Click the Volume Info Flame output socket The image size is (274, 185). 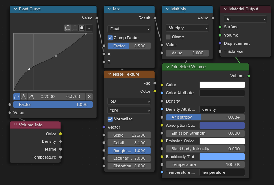click(61, 149)
